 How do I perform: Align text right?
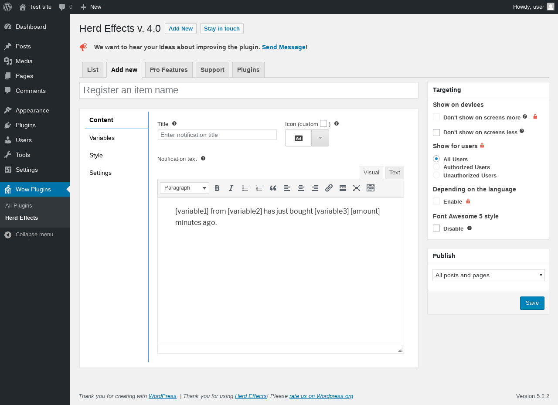[x=315, y=188]
